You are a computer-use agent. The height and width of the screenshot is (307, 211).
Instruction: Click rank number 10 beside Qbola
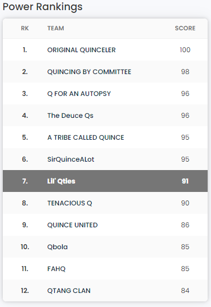[25, 247]
